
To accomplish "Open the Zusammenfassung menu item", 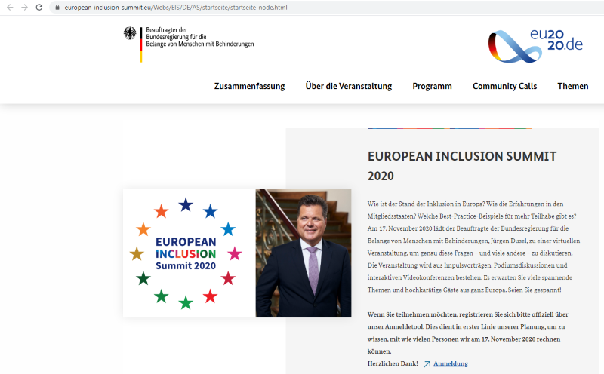I will [x=249, y=86].
